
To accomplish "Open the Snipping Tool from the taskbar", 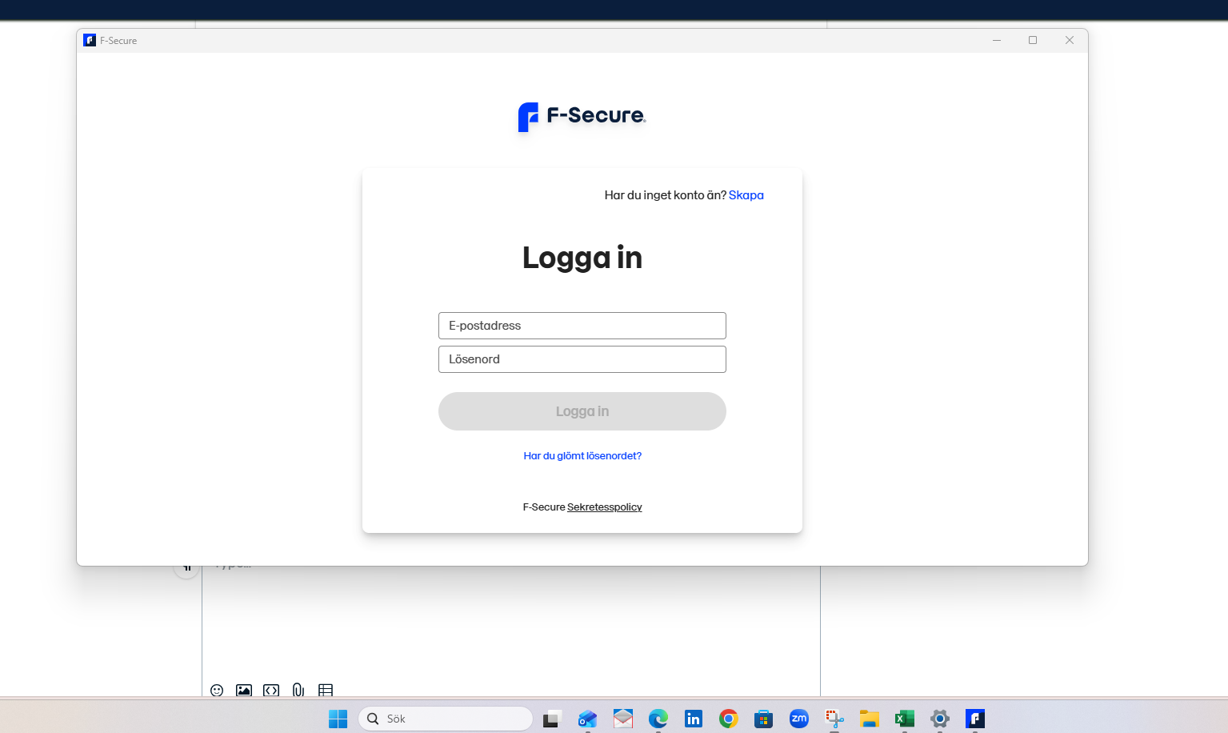I will click(x=834, y=718).
